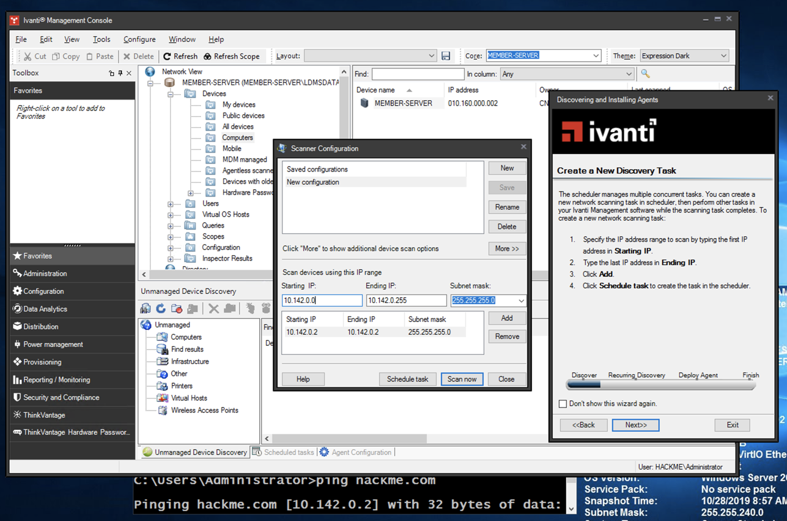Image resolution: width=787 pixels, height=521 pixels.
Task: Click the wizard progress bar under Discover
Action: click(x=584, y=385)
